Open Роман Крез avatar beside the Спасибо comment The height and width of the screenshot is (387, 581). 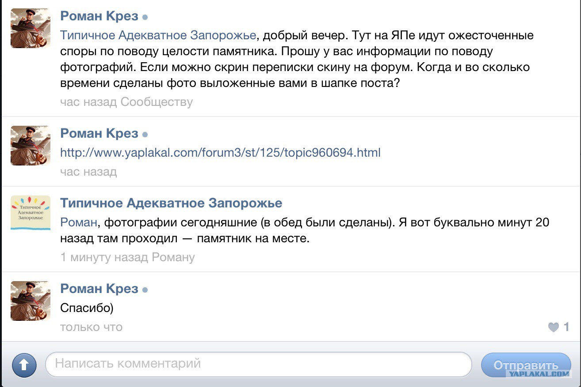[30, 301]
